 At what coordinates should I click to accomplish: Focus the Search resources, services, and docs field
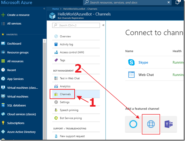[x=127, y=3]
